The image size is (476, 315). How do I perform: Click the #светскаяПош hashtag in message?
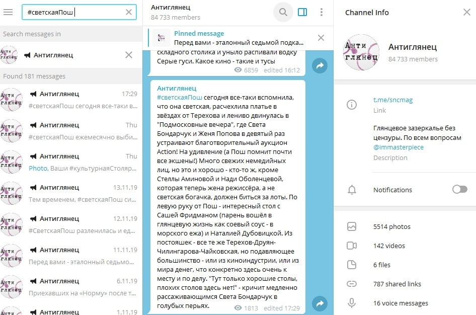coord(180,97)
